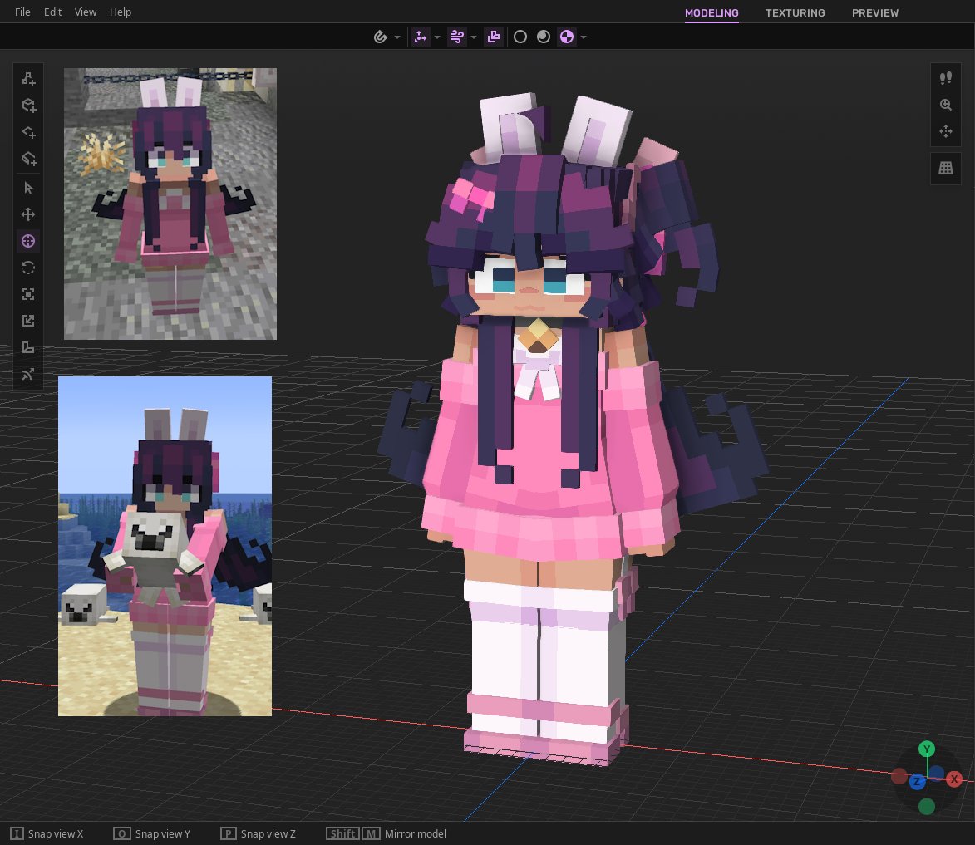975x845 pixels.
Task: Click the dark red negative axis dot
Action: (899, 776)
